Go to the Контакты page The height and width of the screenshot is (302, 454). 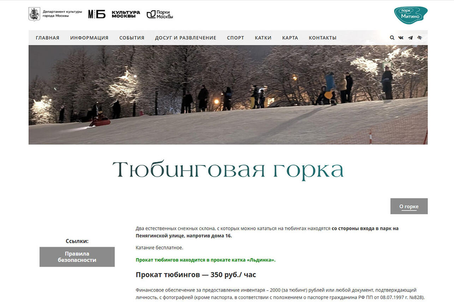coord(322,38)
